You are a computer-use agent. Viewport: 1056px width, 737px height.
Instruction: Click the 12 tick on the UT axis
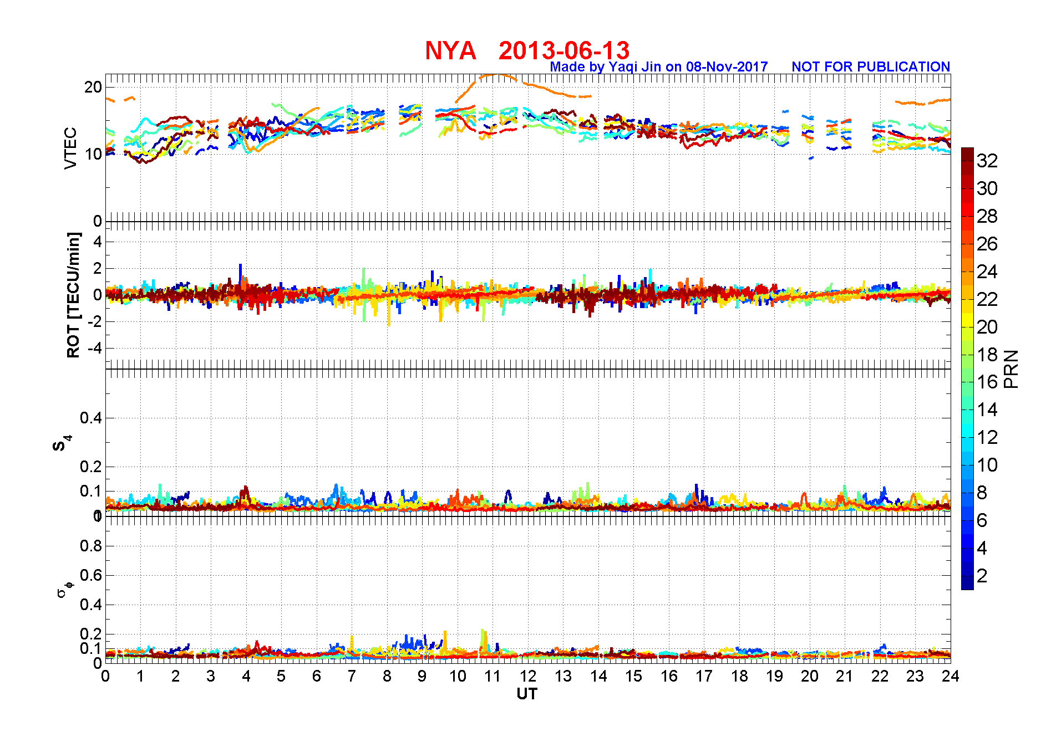point(528,676)
